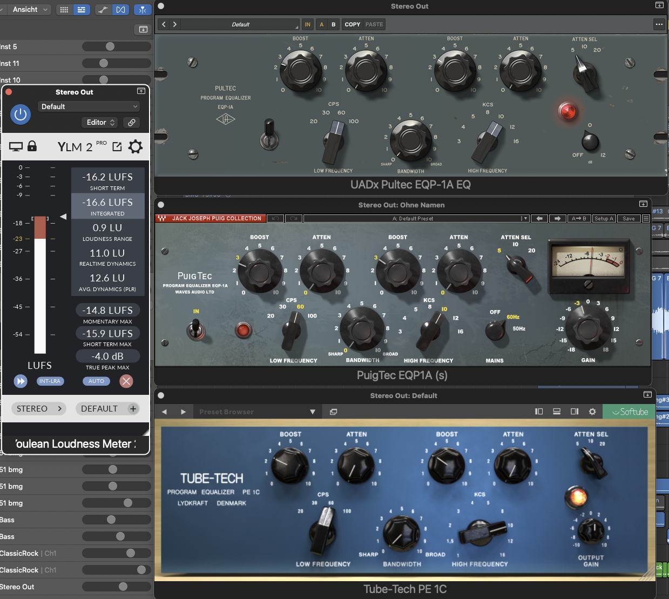Image resolution: width=669 pixels, height=599 pixels.
Task: Open Tube-Tech settings gear icon
Action: coord(592,412)
